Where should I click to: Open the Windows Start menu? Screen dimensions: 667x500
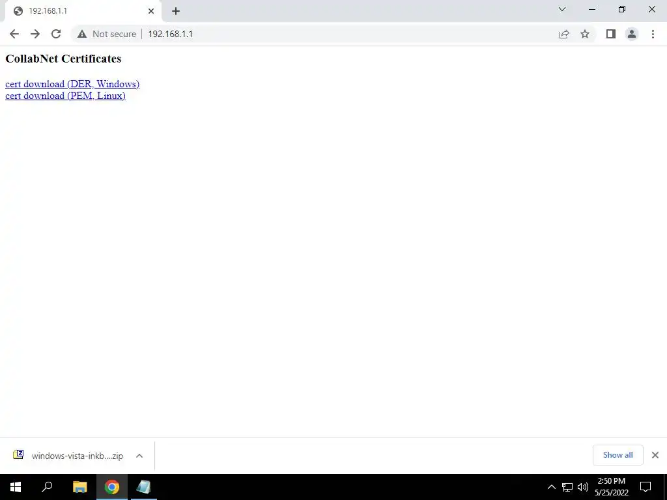pos(16,487)
